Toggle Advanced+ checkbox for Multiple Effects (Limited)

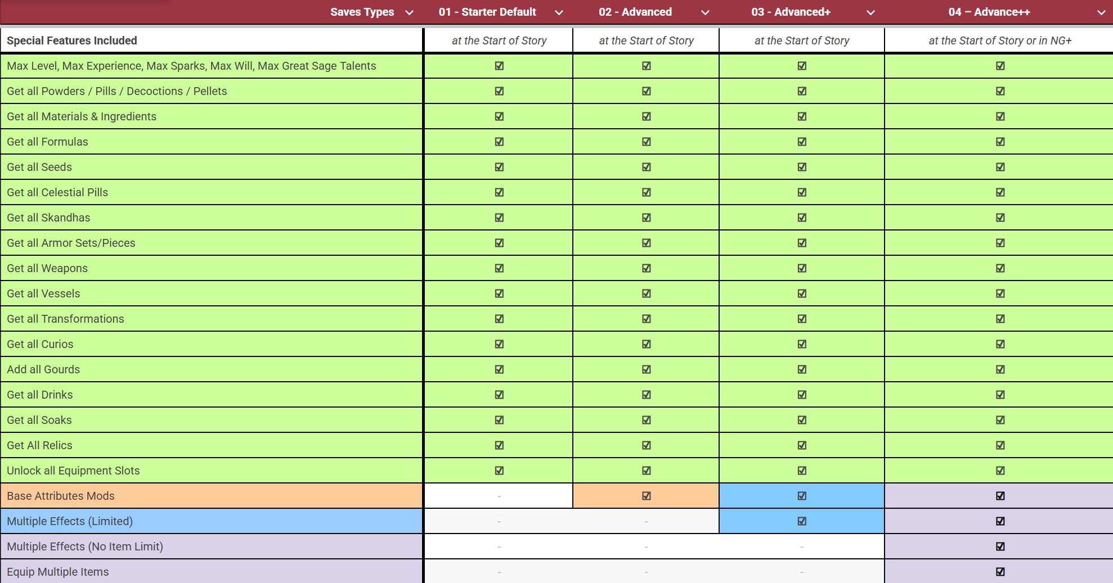point(802,521)
